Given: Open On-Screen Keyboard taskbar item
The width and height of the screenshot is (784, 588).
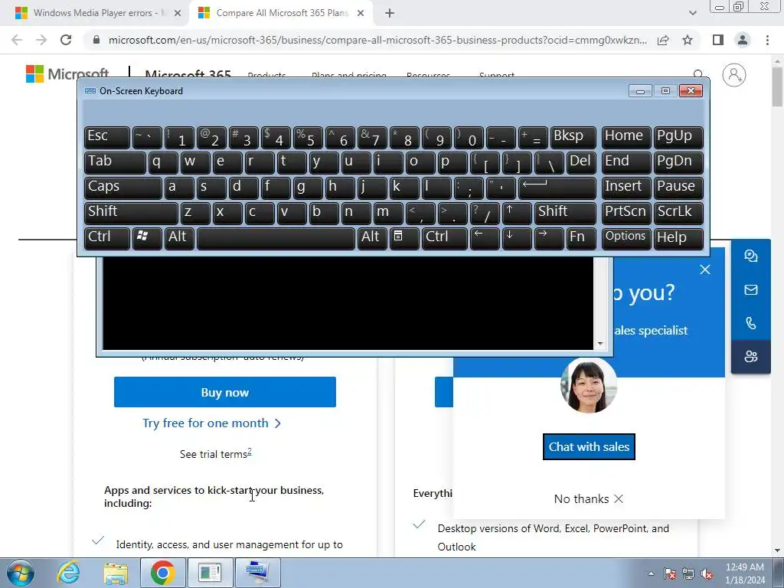Looking at the screenshot, I should 258,573.
